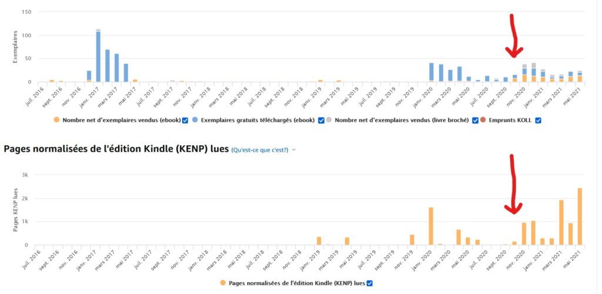
Task: Click the grey paperback sales legend dot
Action: 329,120
